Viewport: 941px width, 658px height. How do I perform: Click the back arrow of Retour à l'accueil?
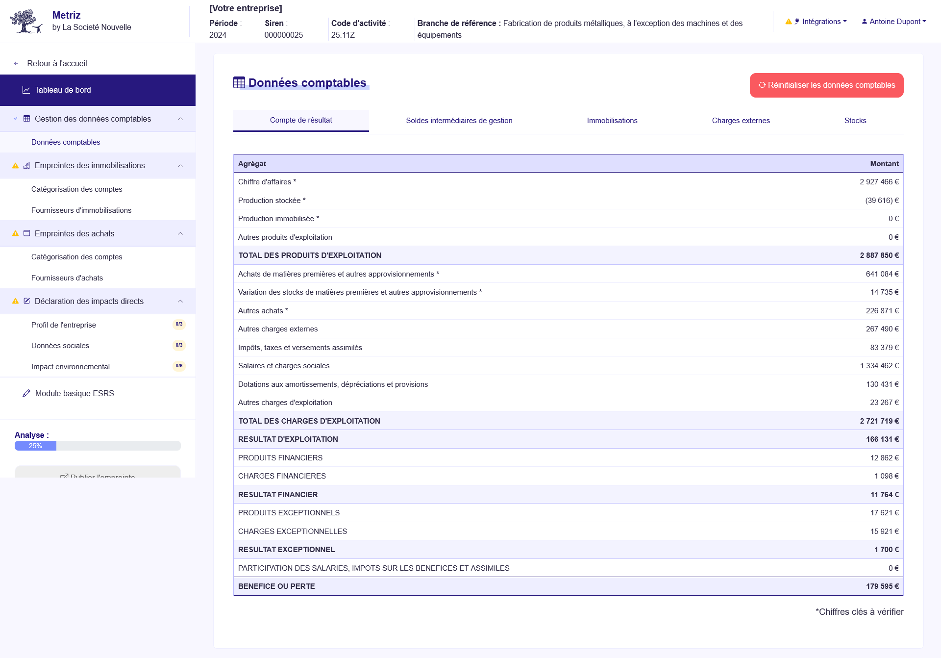(15, 63)
